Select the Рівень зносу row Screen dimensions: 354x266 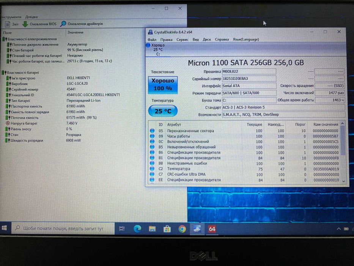click(x=20, y=129)
